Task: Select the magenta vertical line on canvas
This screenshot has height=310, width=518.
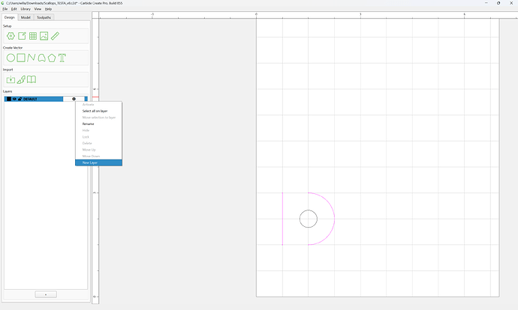Action: (282, 219)
